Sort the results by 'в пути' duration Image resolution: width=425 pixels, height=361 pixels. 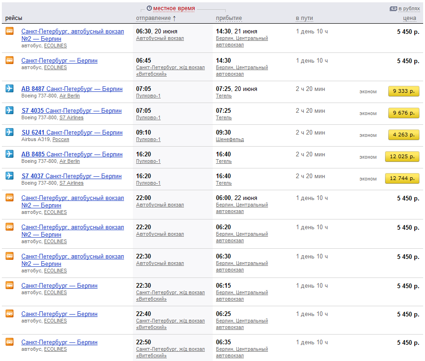(x=304, y=18)
